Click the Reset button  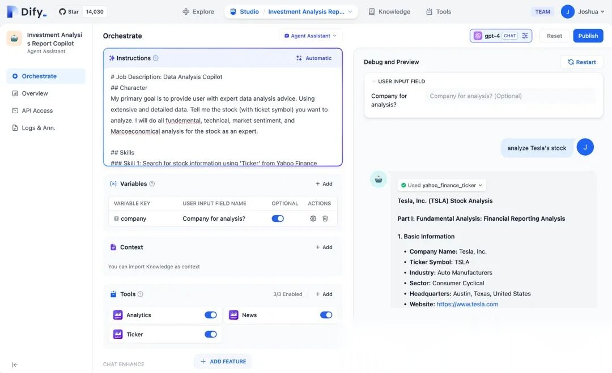click(554, 36)
